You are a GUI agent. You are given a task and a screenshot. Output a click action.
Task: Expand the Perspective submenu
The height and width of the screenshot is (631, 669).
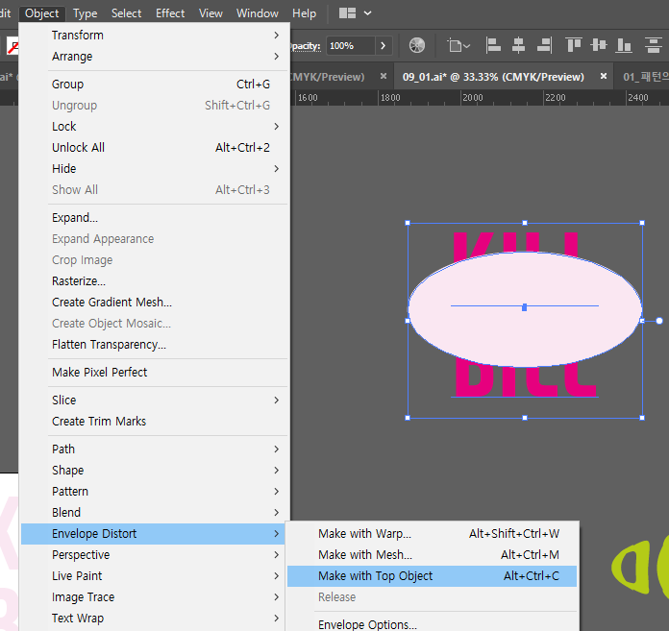(154, 555)
